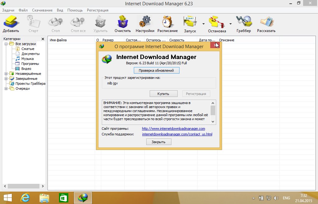
Task: Open the Файл menu
Action: pos(23,10)
